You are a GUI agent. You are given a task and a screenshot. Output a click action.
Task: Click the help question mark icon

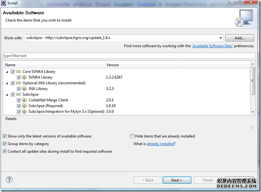pyautogui.click(x=9, y=180)
